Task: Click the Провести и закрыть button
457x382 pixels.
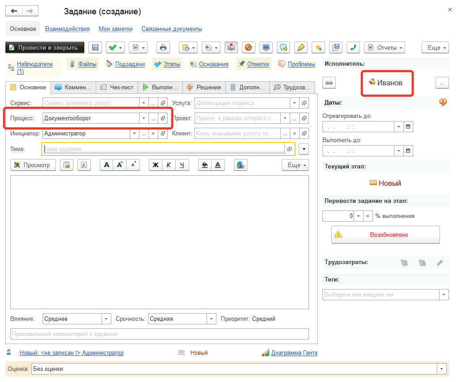Action: [45, 47]
